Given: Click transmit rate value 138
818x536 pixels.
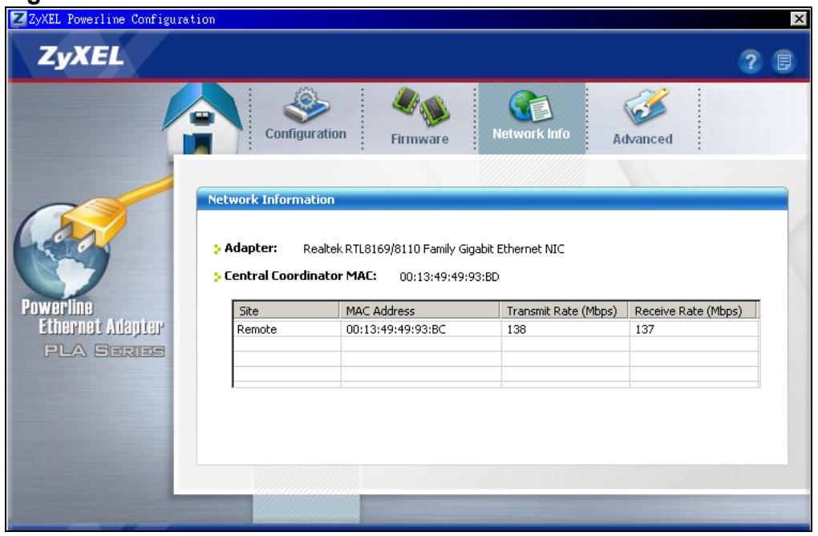Looking at the screenshot, I should [516, 329].
